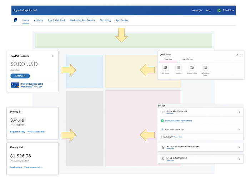Click the PayPal Business Debit card image
This screenshot has height=181, width=250.
coord(15,85)
